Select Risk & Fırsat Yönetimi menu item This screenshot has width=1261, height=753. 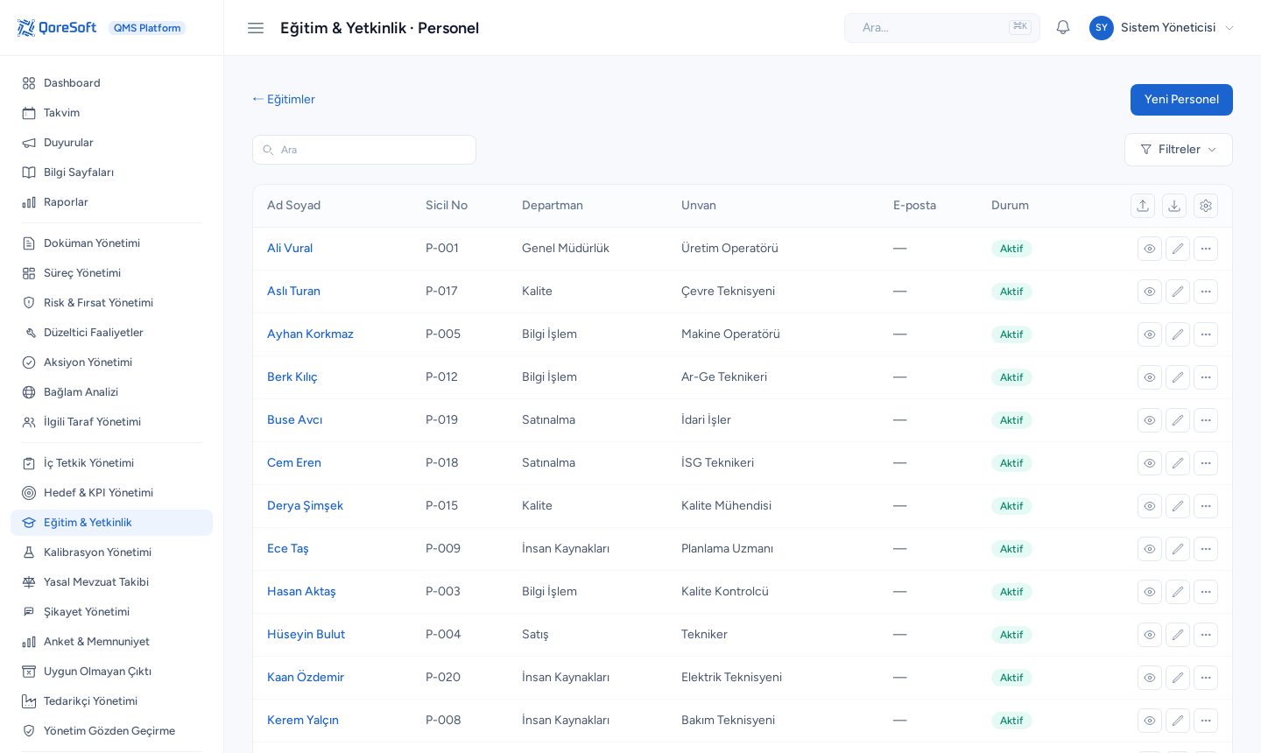pyautogui.click(x=111, y=303)
